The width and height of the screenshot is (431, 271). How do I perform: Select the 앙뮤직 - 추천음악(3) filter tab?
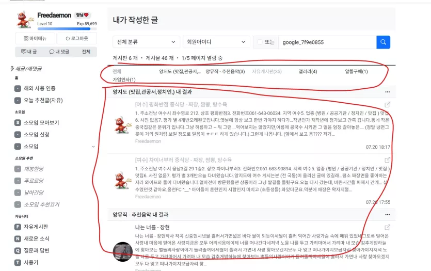[225, 71]
